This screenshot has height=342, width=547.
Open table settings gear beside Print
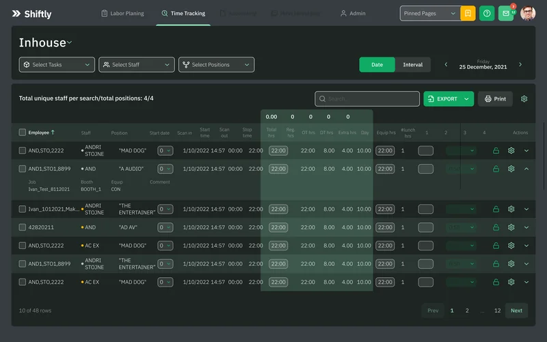click(524, 98)
